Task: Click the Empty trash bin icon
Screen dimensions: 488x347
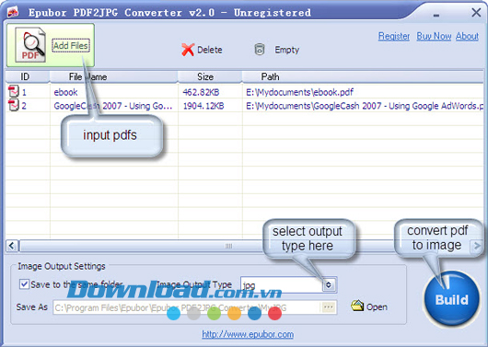Action: [260, 50]
